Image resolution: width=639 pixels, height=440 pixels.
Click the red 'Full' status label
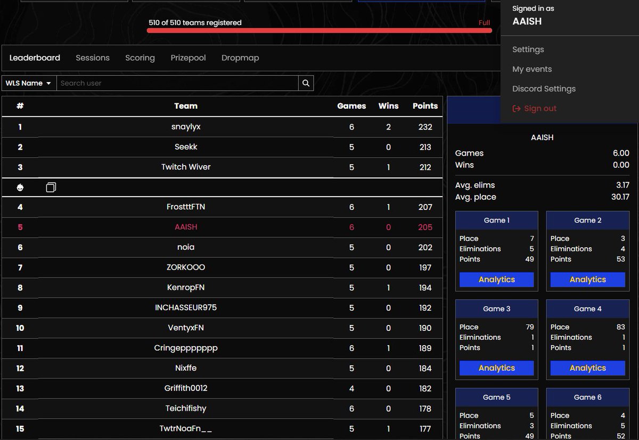coord(484,23)
